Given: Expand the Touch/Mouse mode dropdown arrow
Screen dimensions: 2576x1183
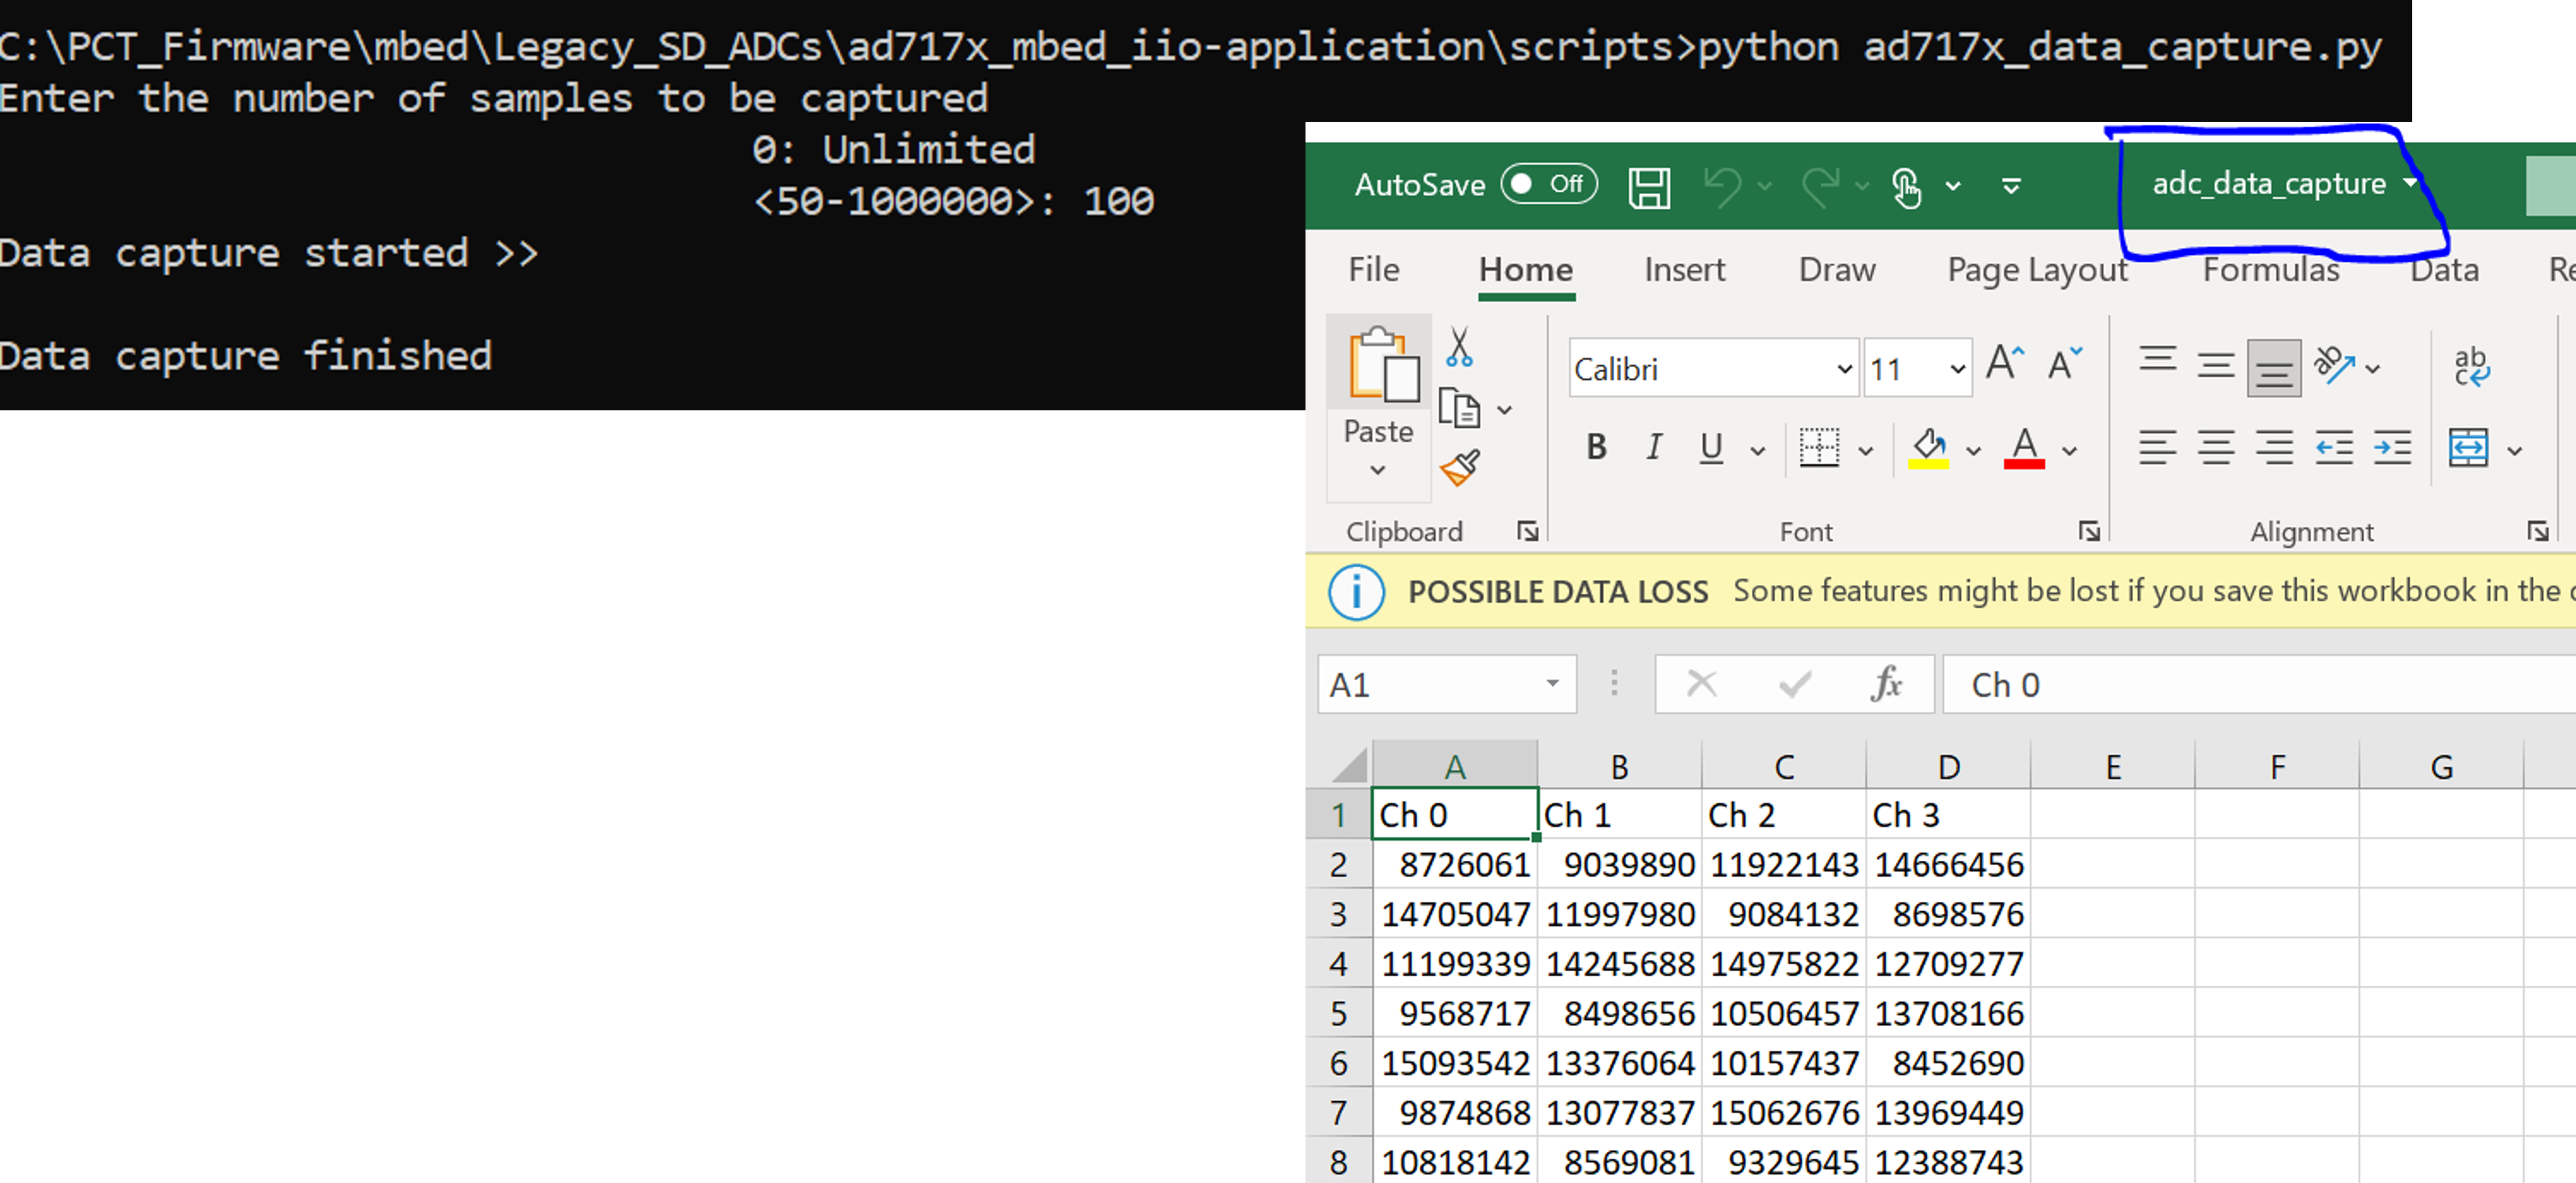Looking at the screenshot, I should [x=1952, y=186].
